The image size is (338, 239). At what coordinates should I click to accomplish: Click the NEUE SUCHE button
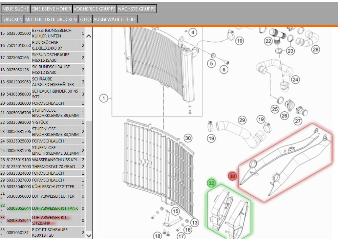point(15,9)
